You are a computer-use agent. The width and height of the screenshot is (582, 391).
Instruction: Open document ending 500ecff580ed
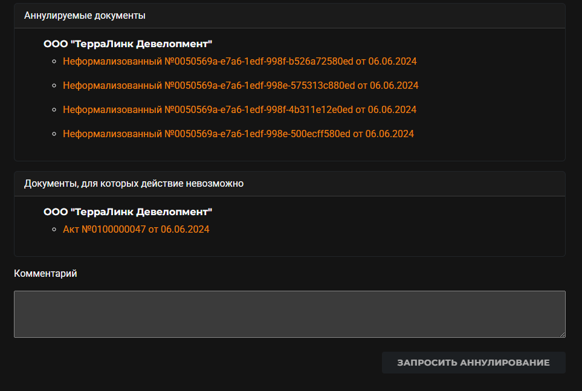pyautogui.click(x=238, y=134)
